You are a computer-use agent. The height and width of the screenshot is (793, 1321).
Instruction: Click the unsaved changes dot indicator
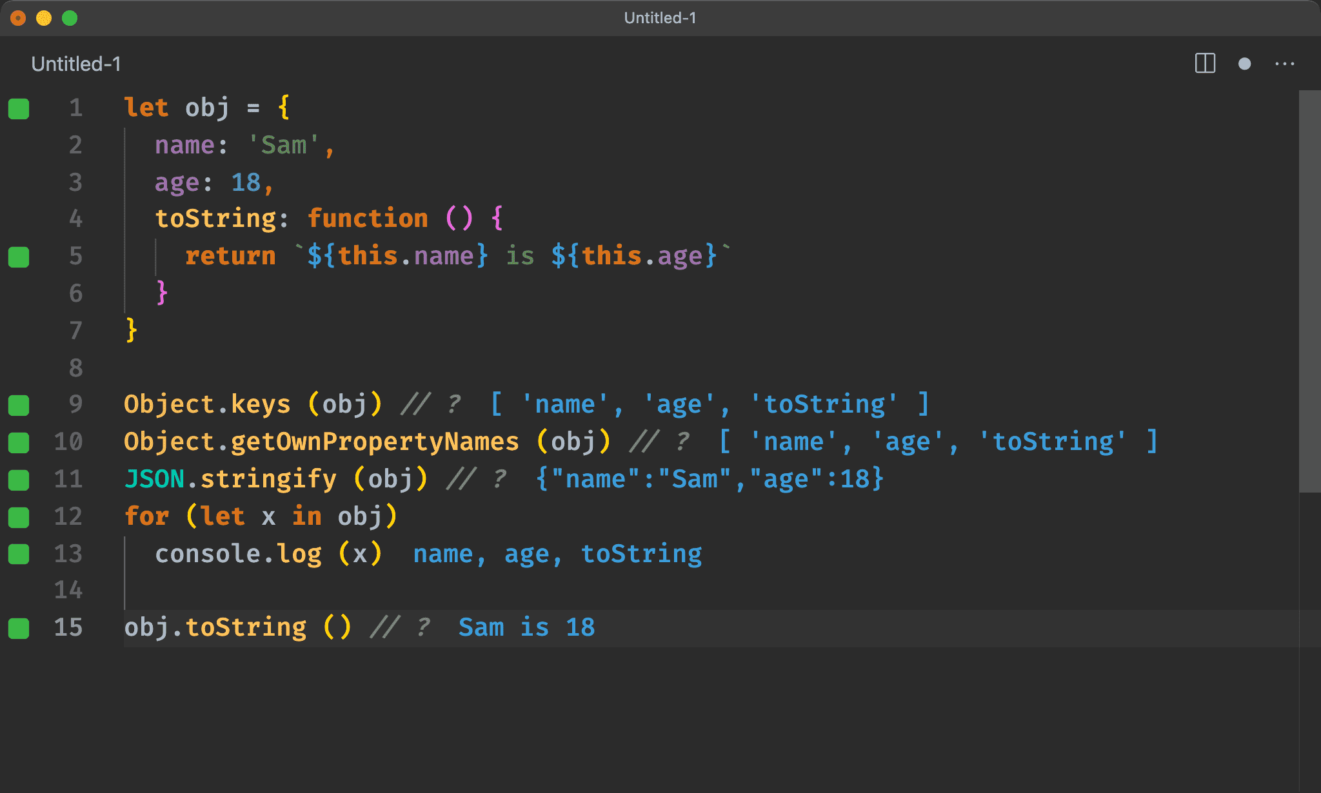[1244, 64]
